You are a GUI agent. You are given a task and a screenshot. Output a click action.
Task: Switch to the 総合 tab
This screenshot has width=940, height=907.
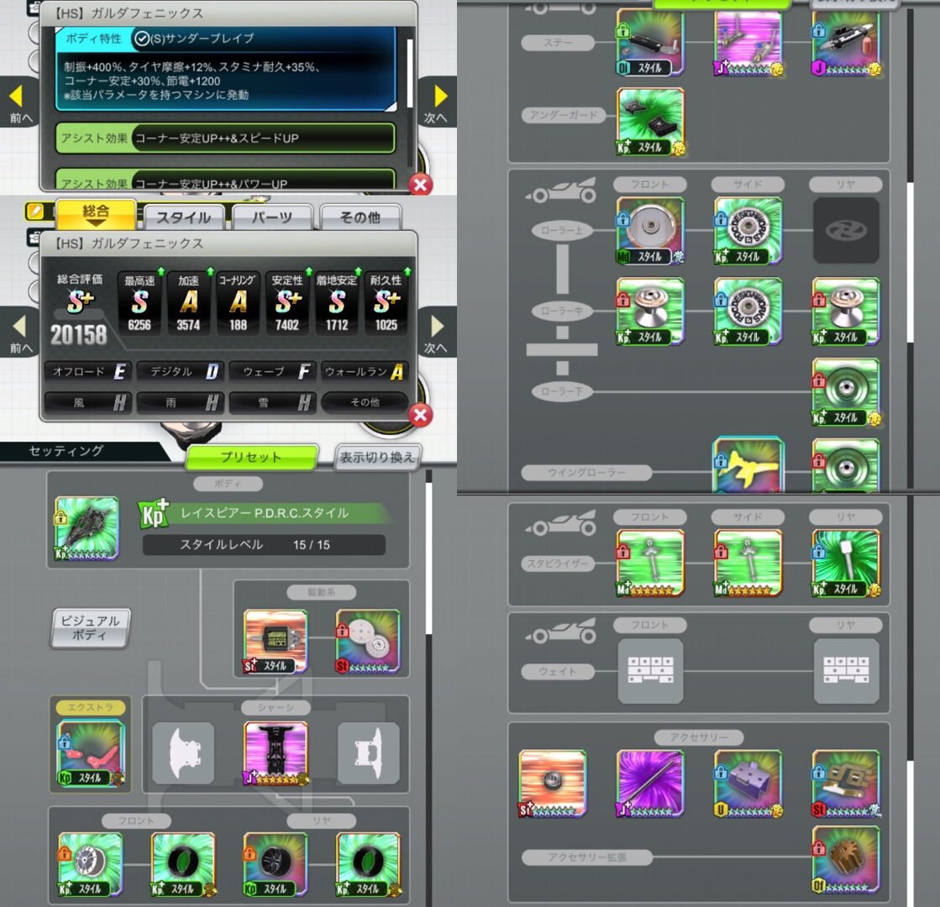[x=96, y=215]
